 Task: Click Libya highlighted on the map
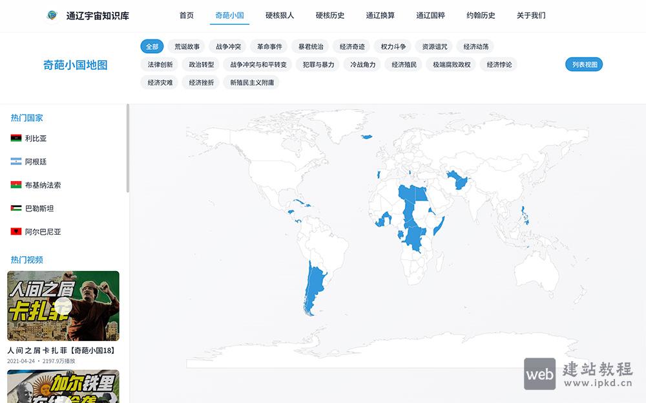coord(407,193)
